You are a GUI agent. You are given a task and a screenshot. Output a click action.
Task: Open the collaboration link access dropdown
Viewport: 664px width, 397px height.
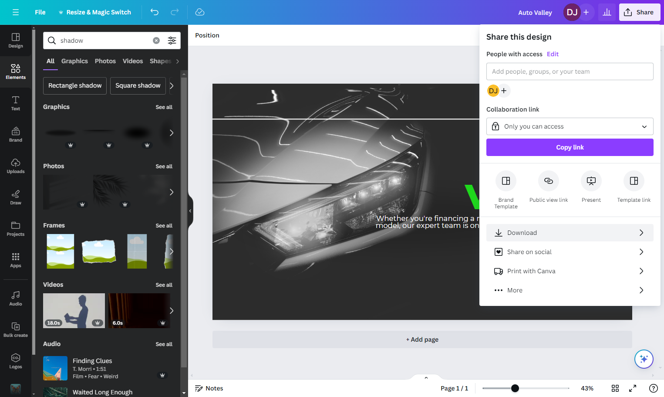coord(570,126)
